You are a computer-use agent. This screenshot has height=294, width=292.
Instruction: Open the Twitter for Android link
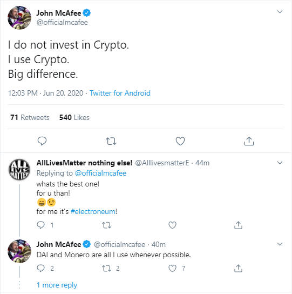click(x=120, y=93)
